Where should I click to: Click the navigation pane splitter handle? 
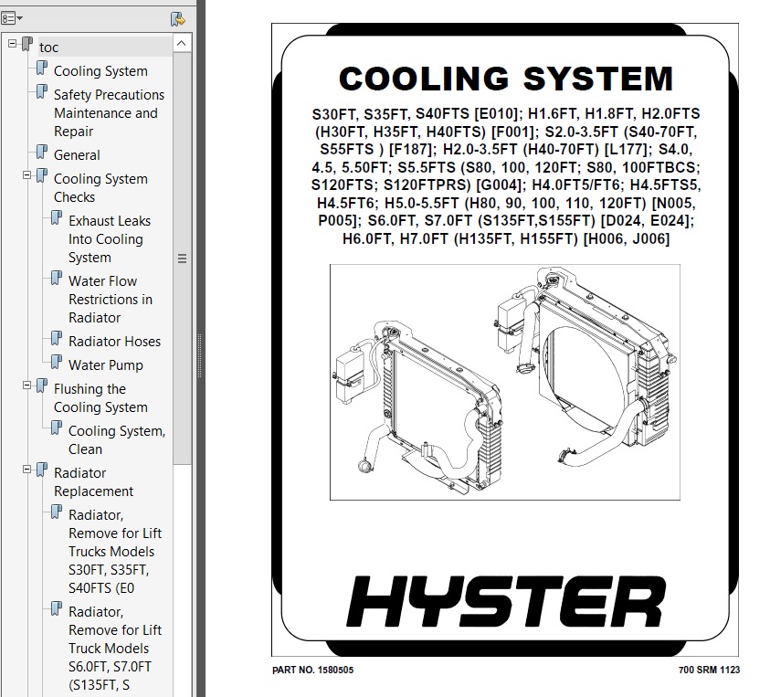click(199, 355)
